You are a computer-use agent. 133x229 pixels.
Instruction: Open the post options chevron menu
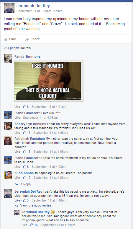point(127,5)
